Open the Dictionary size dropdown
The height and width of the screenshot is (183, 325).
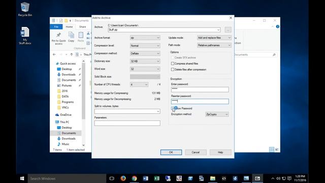pos(145,61)
